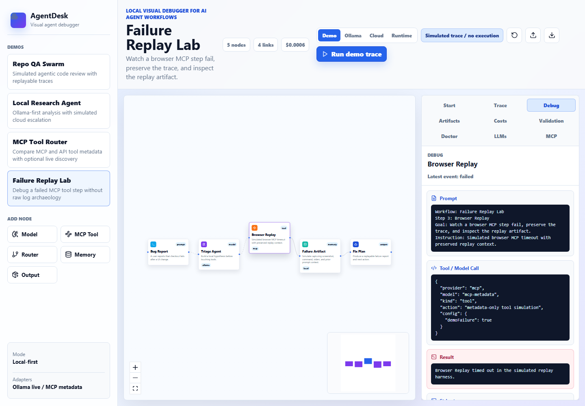
Task: Zoom in the canvas with plus
Action: [135, 367]
